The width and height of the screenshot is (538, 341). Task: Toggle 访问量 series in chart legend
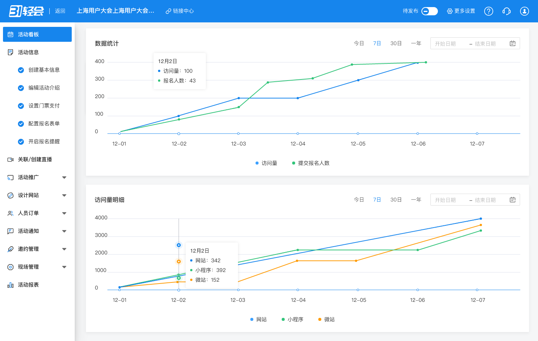266,163
